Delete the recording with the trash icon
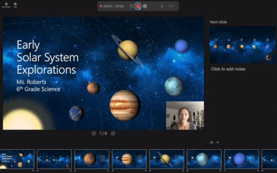Viewport: 277px width, 173px height. tap(131, 6)
